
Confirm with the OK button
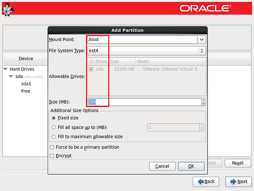pyautogui.click(x=191, y=166)
